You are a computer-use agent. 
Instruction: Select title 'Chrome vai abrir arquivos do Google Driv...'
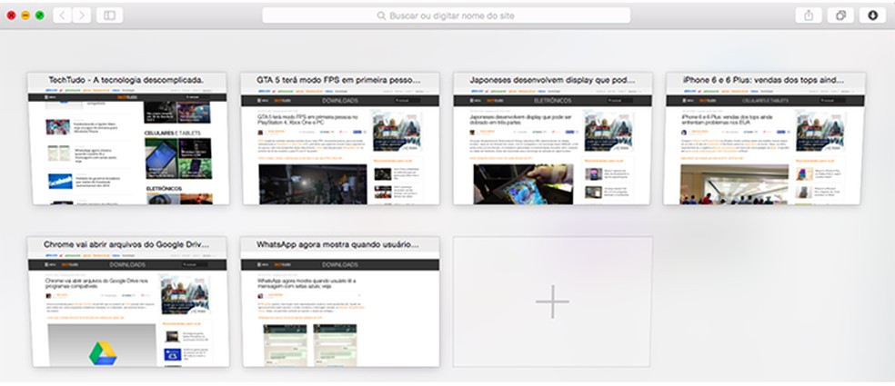point(126,244)
